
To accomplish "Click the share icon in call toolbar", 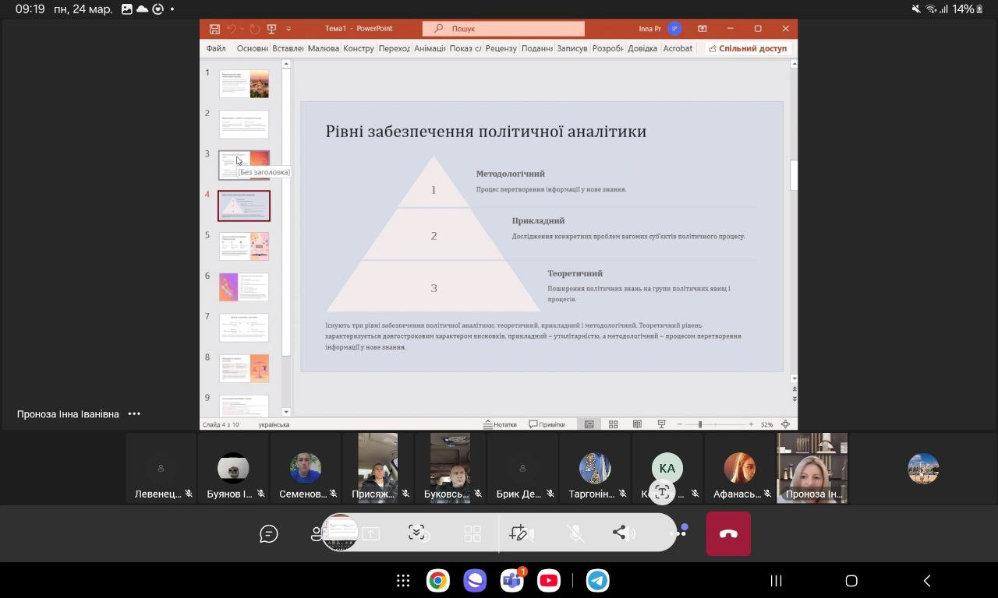I will coord(620,533).
